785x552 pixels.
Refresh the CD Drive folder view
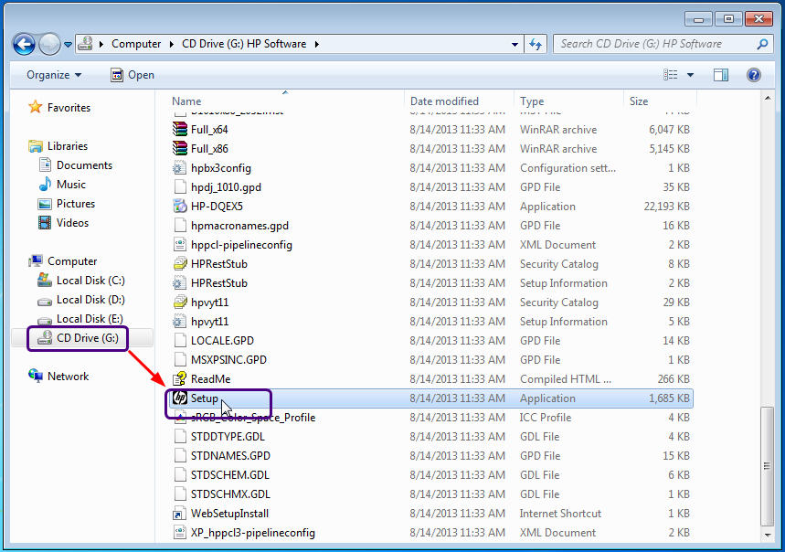pyautogui.click(x=536, y=45)
